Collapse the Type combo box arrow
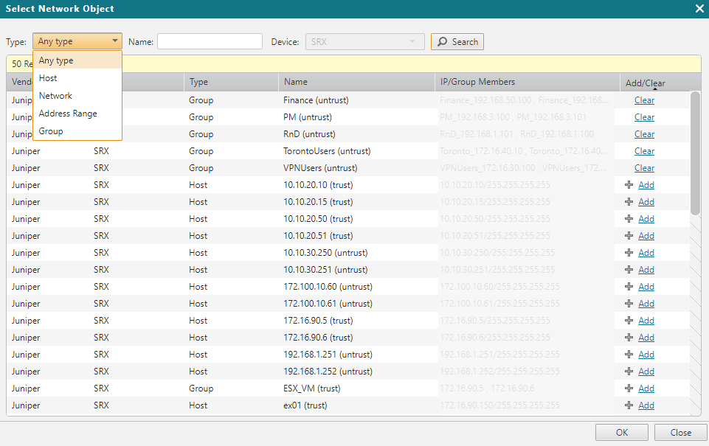The width and height of the screenshot is (709, 446). 115,42
